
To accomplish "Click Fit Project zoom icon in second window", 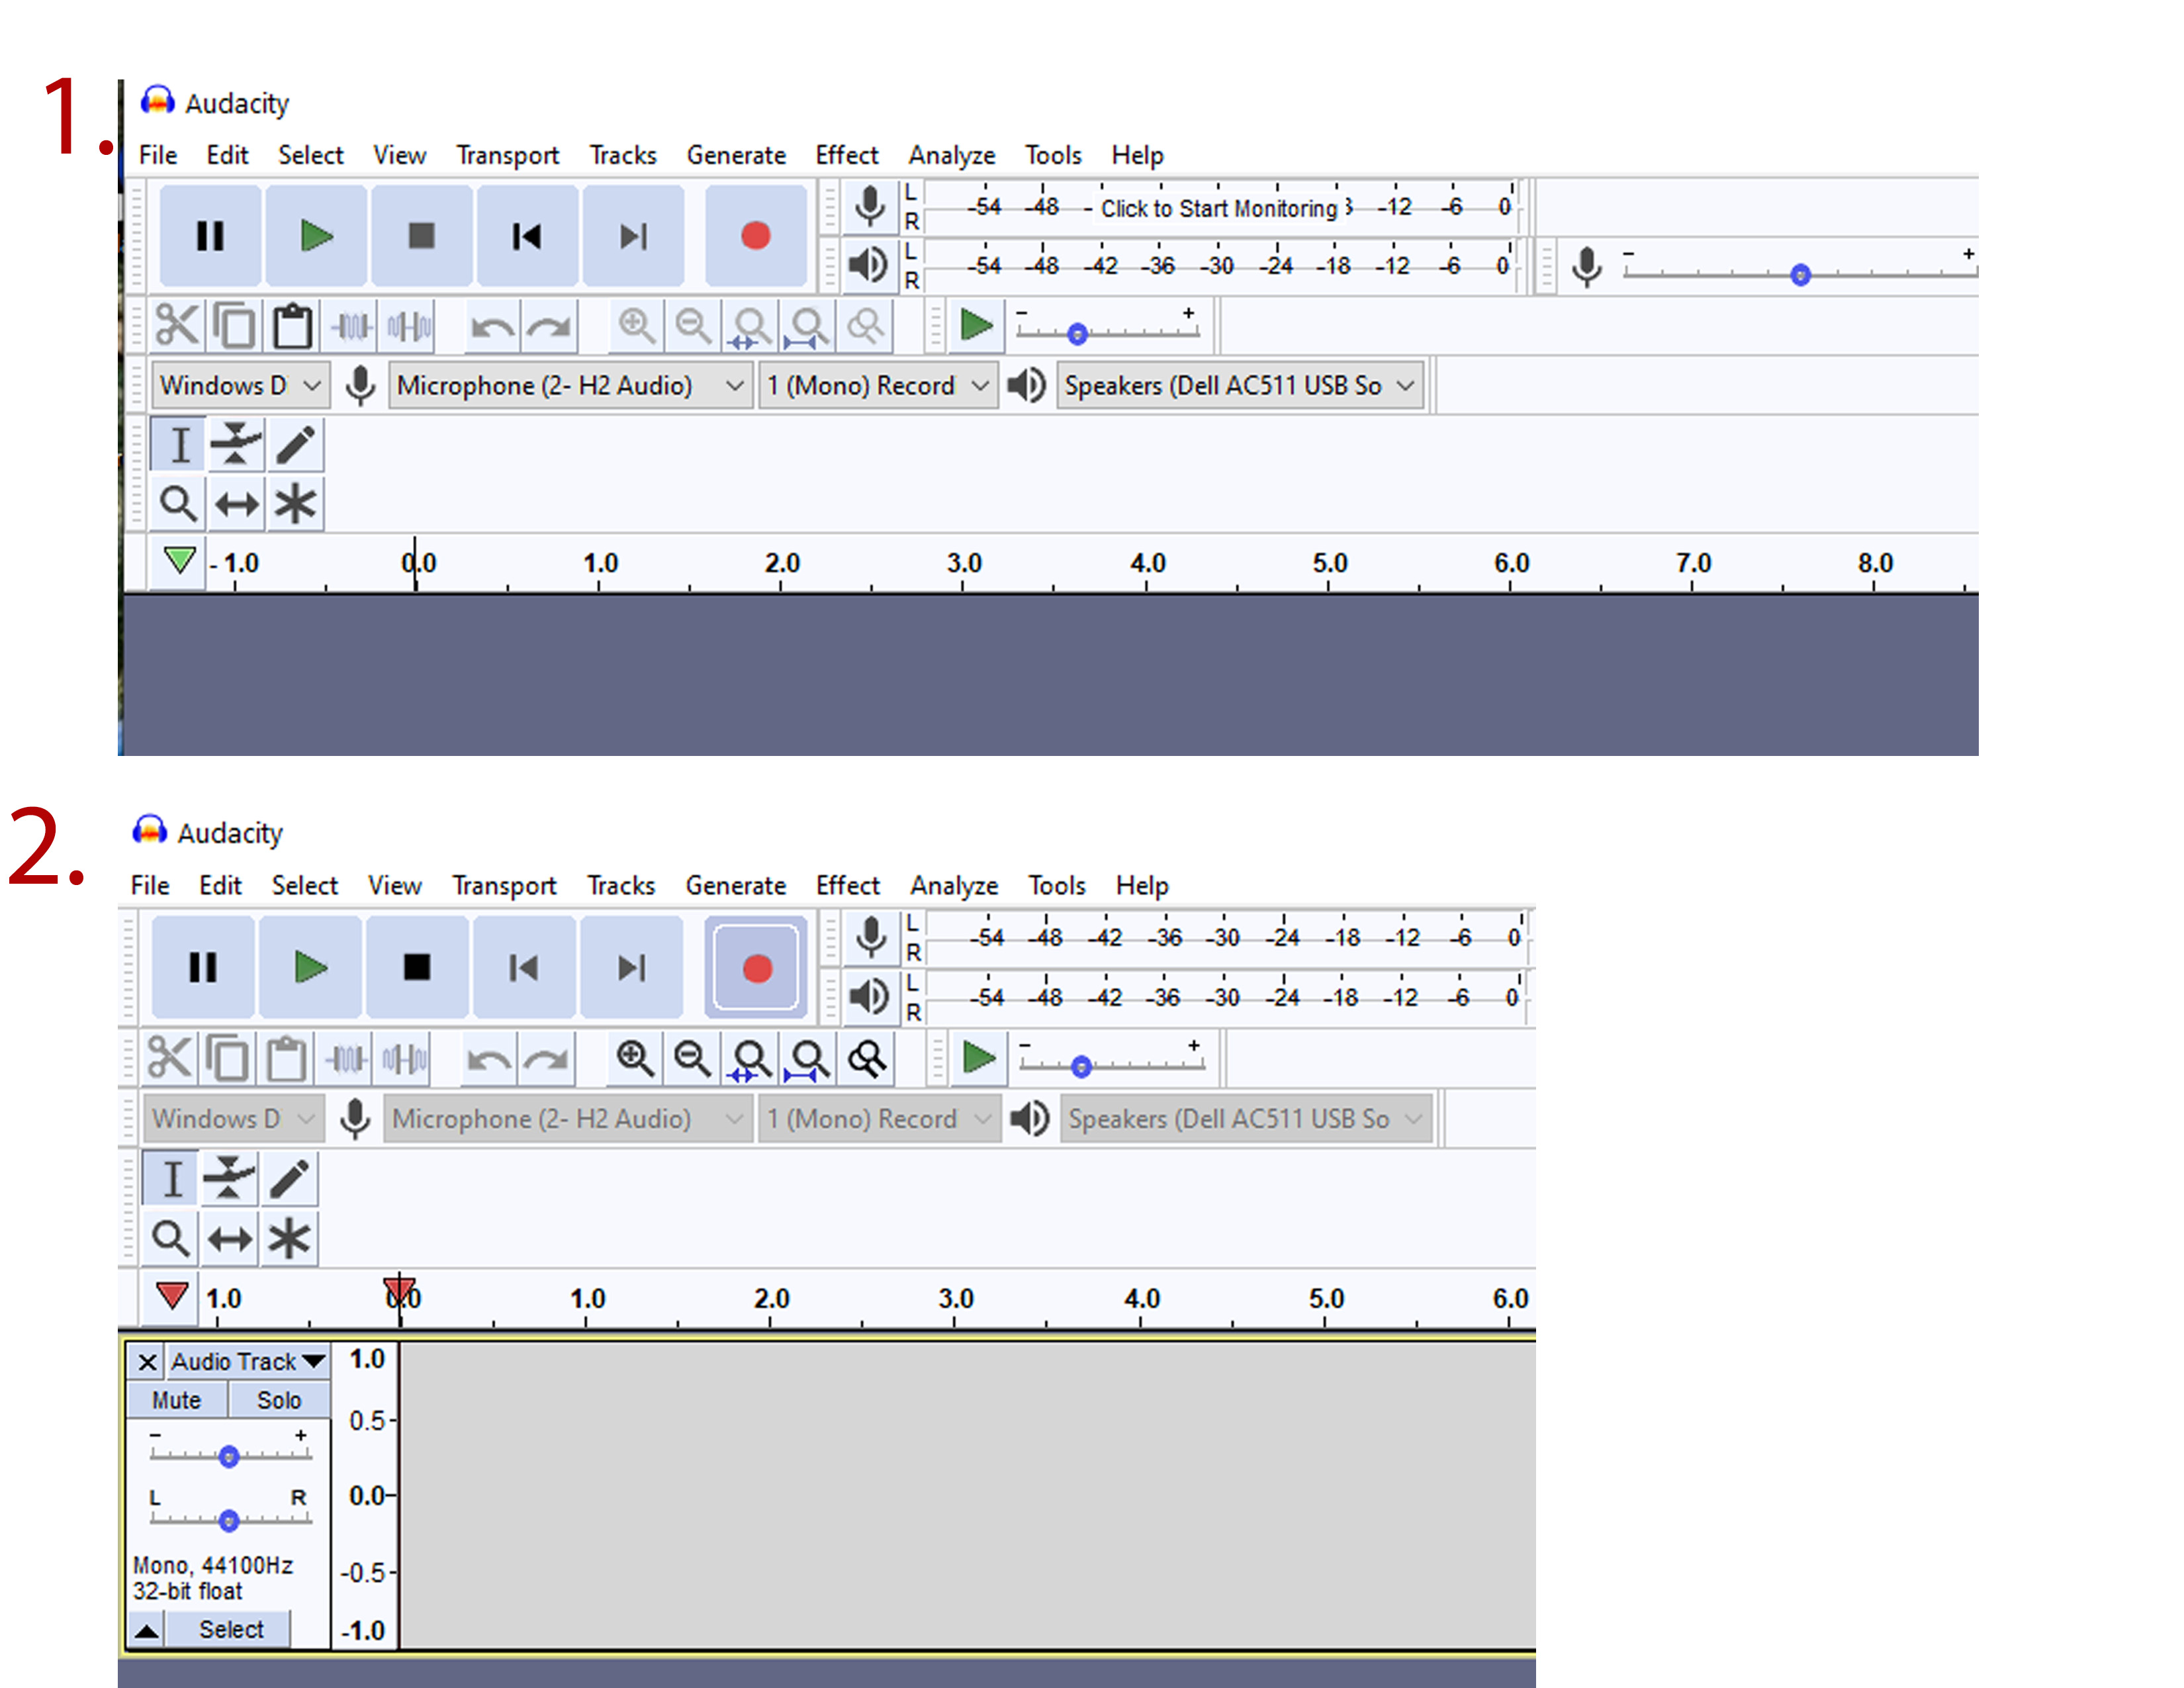I will [808, 1058].
